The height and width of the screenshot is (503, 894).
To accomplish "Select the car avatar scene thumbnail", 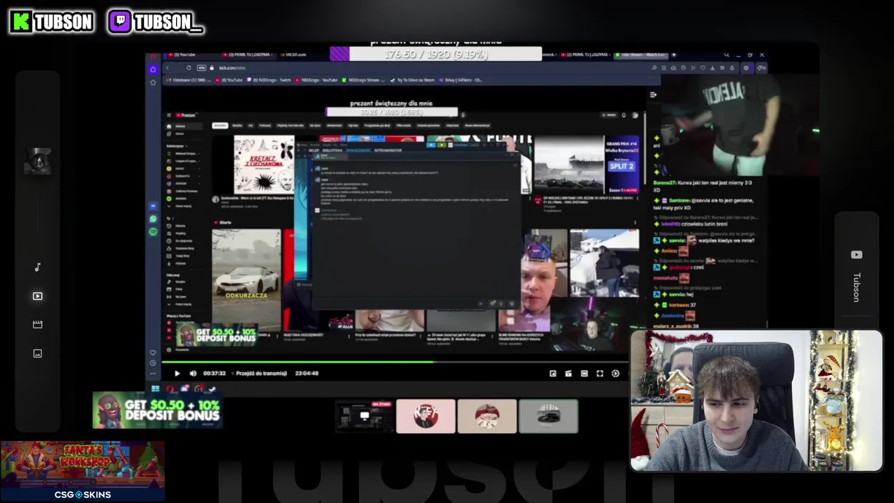I will coord(548,416).
